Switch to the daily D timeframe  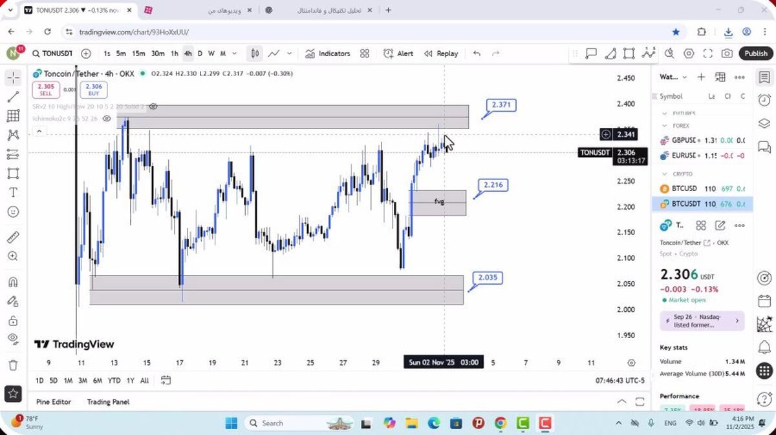pos(200,54)
